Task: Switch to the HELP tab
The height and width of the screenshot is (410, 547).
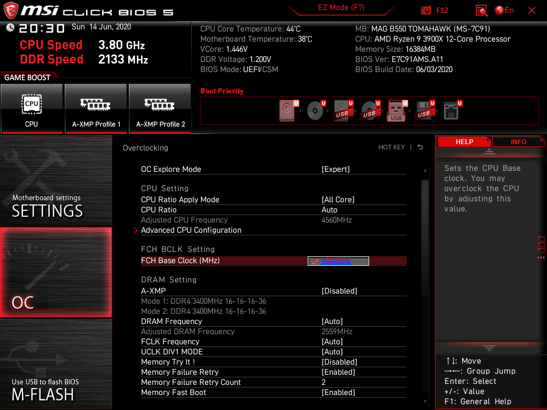Action: [464, 142]
